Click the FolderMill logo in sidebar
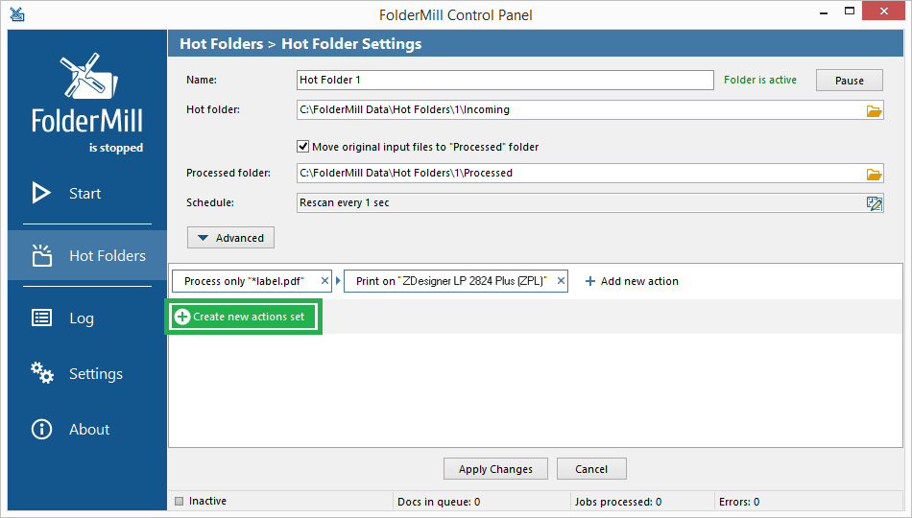Screen dimensions: 912x518 [87, 94]
